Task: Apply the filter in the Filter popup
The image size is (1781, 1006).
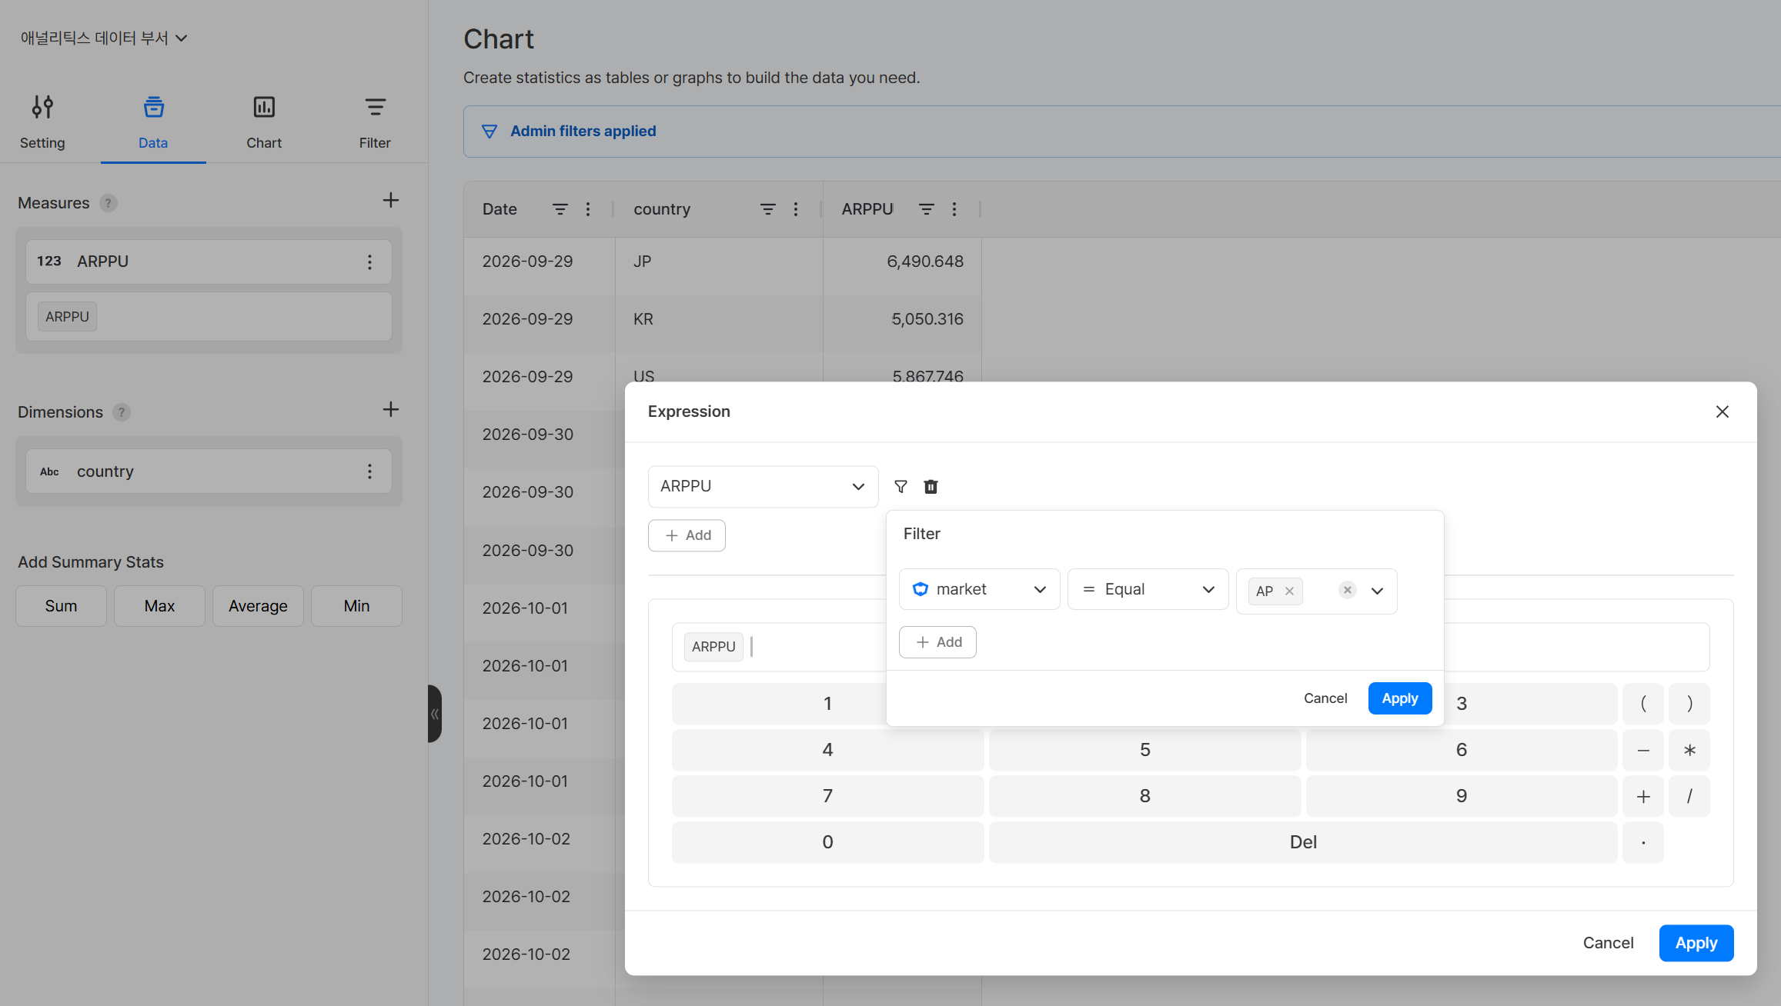Action: [1399, 698]
